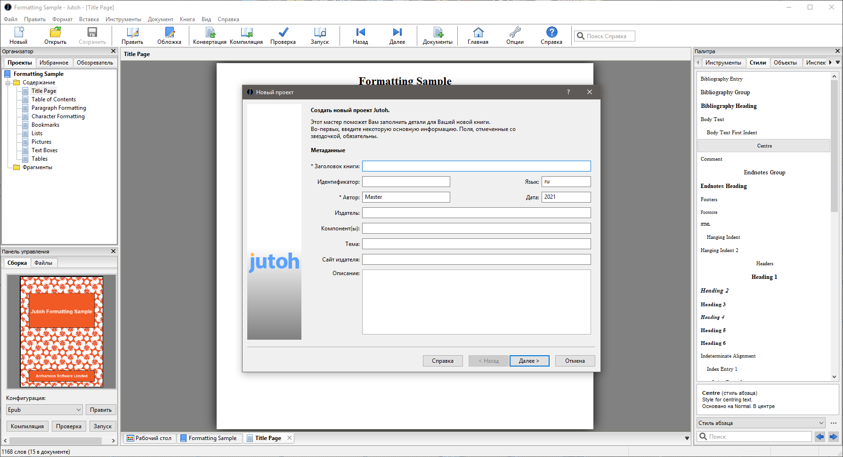Click the dialog Справка button
This screenshot has height=457, width=843.
[x=443, y=361]
